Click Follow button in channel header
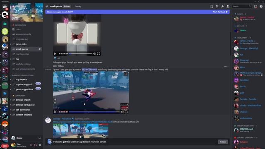 pos(67,7)
